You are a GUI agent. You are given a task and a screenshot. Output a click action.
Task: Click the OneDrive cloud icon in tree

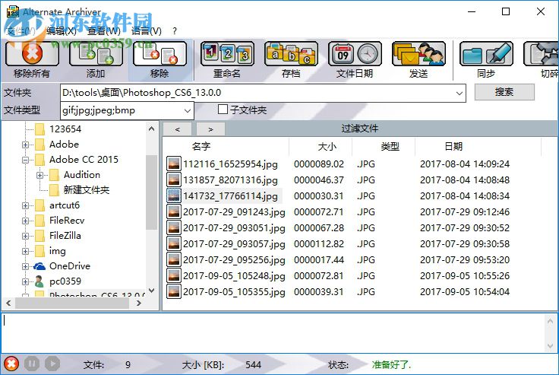pos(39,266)
